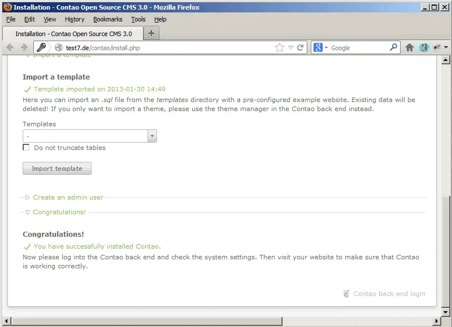Click the browser back arrow button
This screenshot has width=452, height=327.
[x=10, y=47]
